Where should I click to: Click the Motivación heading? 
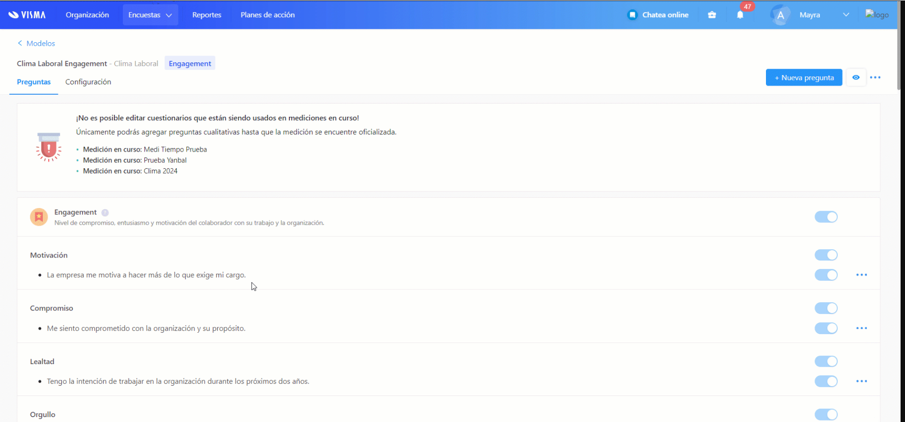49,255
